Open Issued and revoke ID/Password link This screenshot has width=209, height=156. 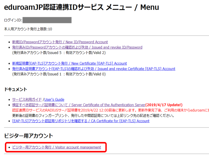tap(77, 47)
